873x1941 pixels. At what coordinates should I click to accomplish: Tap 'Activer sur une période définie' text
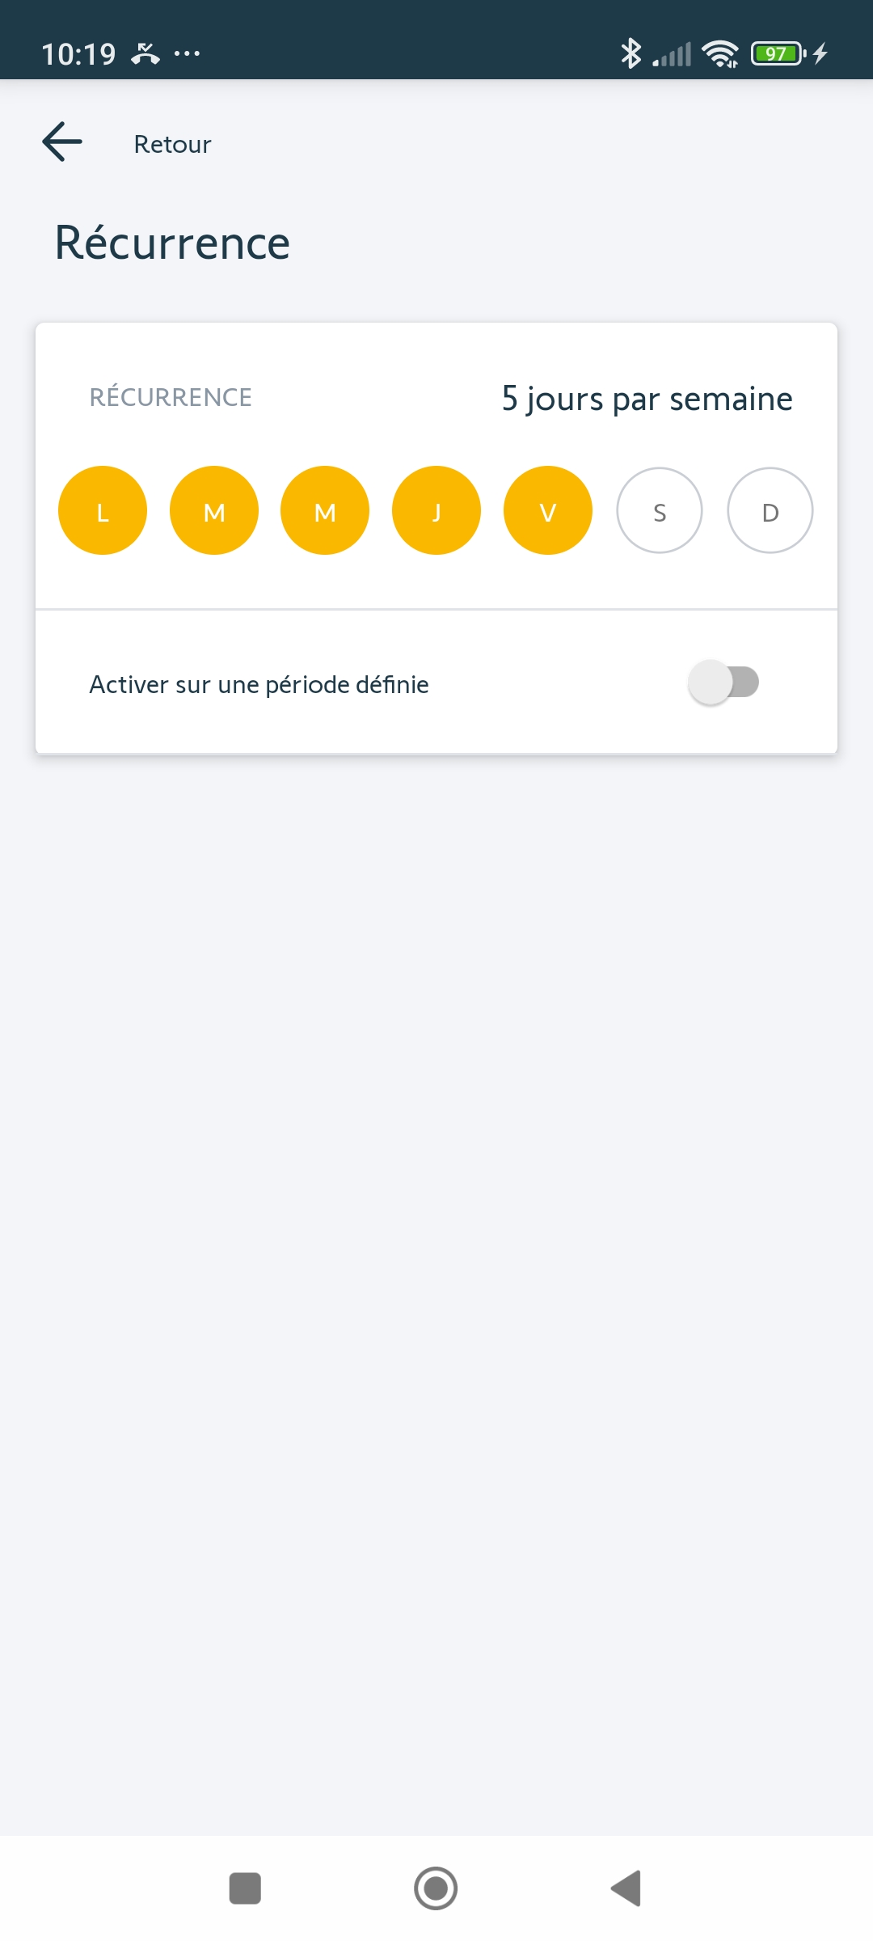click(x=259, y=684)
